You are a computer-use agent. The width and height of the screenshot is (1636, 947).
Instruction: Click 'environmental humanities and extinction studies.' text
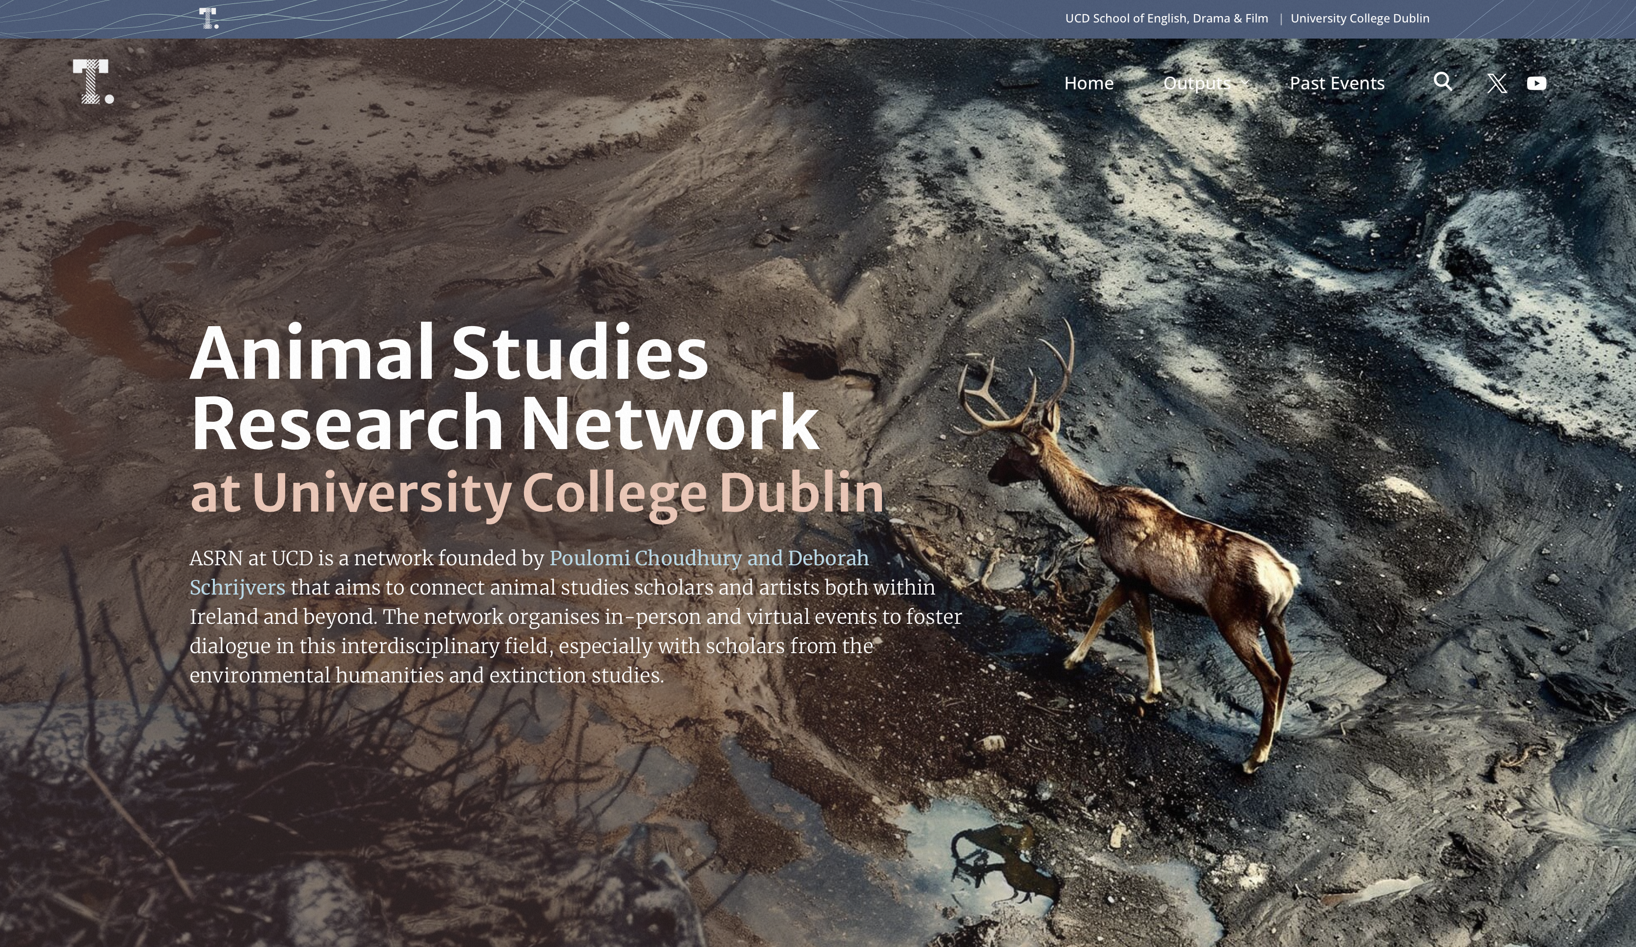[426, 675]
